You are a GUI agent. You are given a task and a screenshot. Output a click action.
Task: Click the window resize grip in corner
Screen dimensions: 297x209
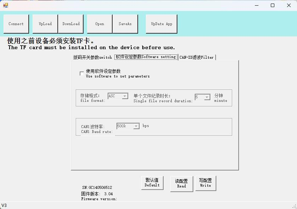coord(294,206)
